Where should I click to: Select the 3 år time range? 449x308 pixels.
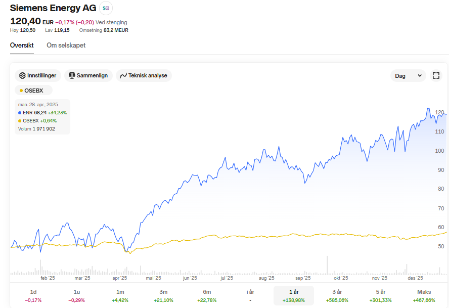click(337, 296)
